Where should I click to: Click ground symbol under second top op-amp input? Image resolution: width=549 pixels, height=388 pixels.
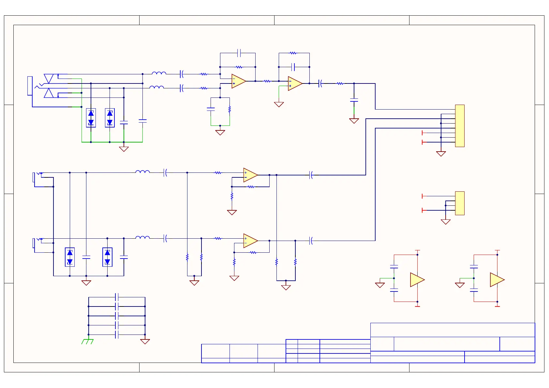pos(279,105)
